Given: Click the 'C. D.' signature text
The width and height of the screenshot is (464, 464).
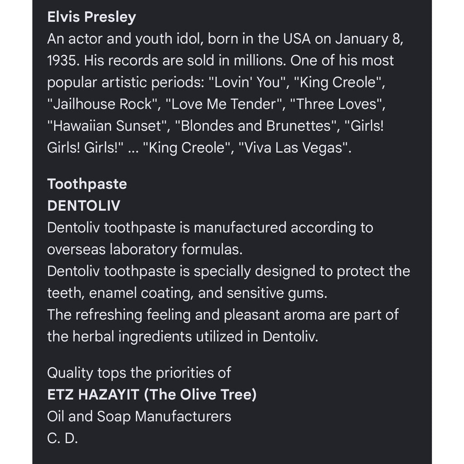Looking at the screenshot, I should pyautogui.click(x=63, y=438).
